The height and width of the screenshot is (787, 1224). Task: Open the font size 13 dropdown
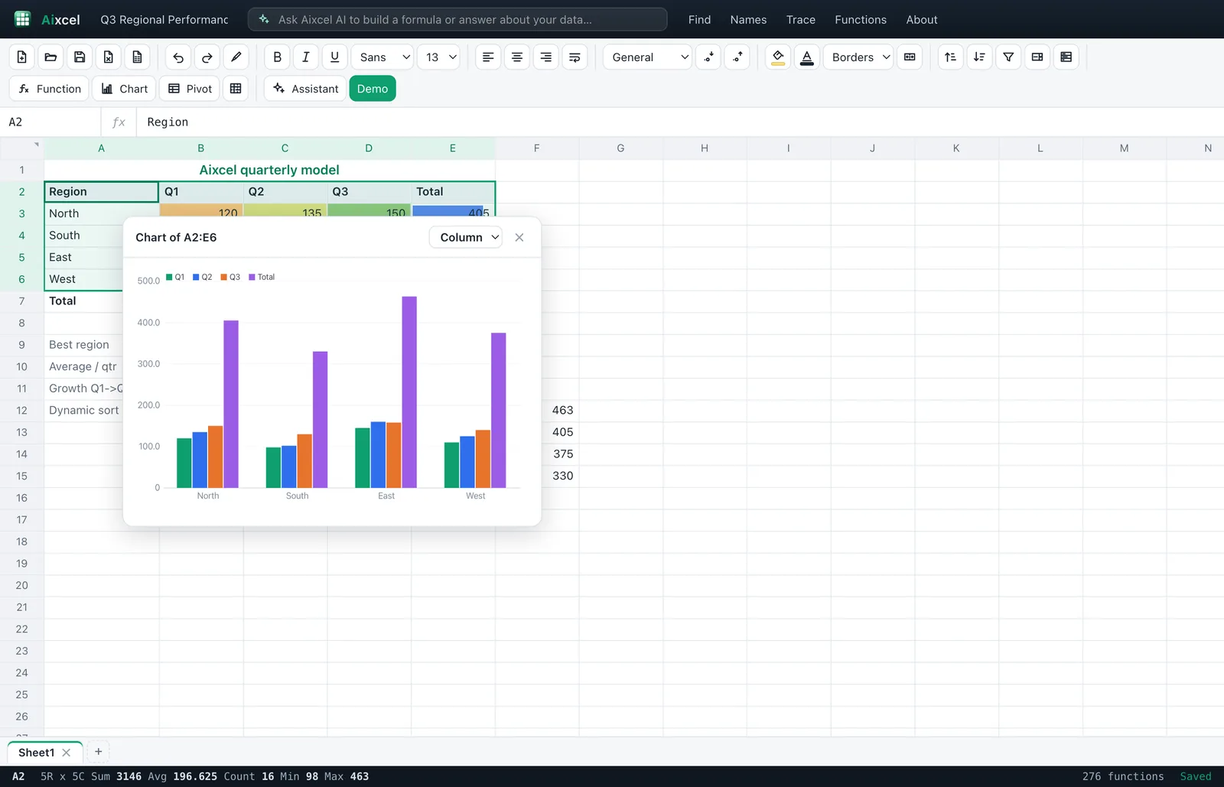click(x=438, y=57)
